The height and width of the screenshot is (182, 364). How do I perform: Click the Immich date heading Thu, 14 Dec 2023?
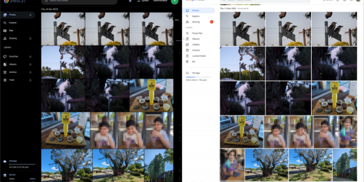(50, 9)
